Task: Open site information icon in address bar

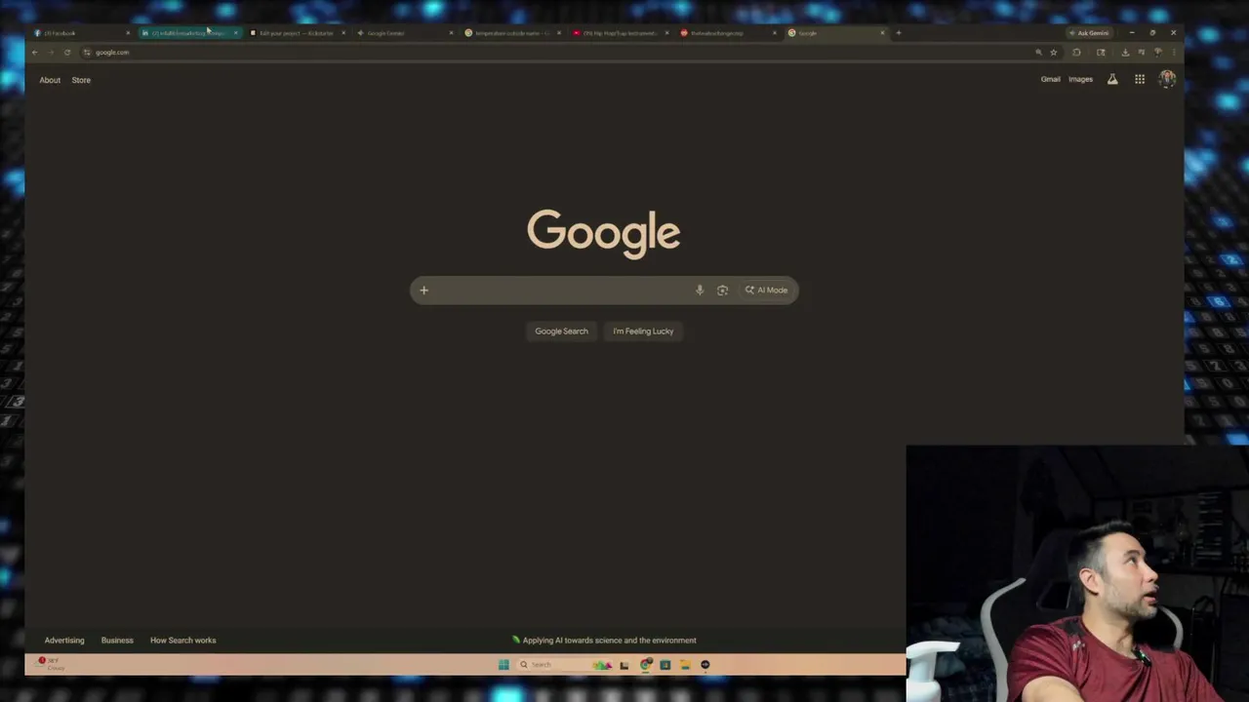Action: (x=87, y=53)
